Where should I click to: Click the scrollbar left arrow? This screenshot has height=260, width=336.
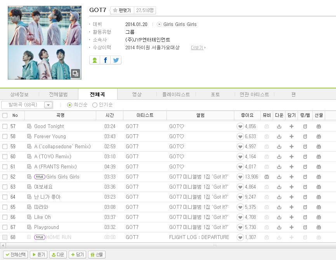coord(3,245)
